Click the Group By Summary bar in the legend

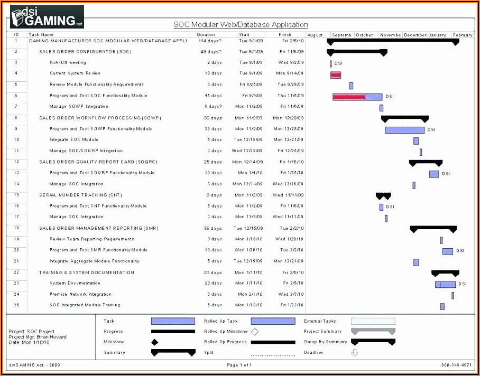pyautogui.click(x=373, y=342)
